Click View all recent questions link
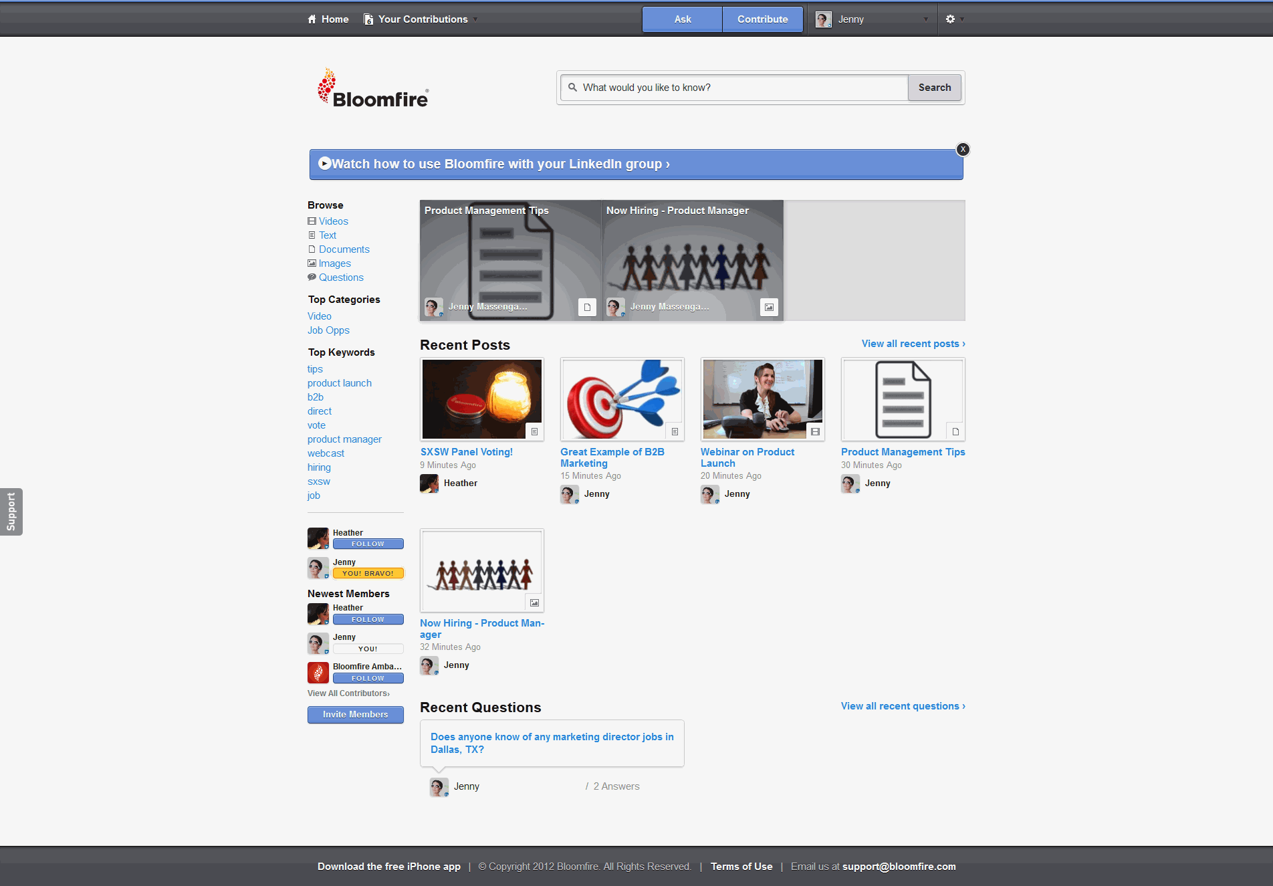 pos(903,706)
